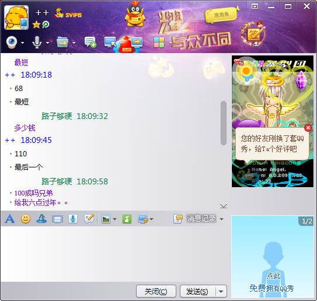Open the magic emoticon wizard hat icon
Viewport: 317px width, 301px height.
tap(41, 219)
